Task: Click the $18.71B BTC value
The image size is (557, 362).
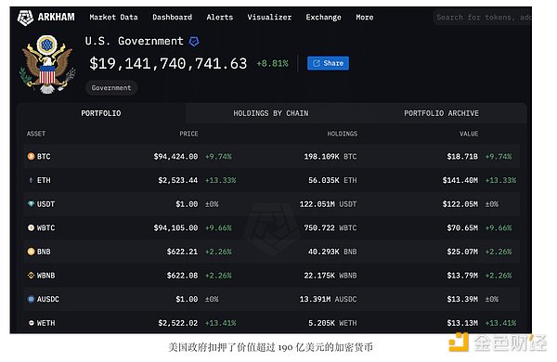Action: pos(462,156)
